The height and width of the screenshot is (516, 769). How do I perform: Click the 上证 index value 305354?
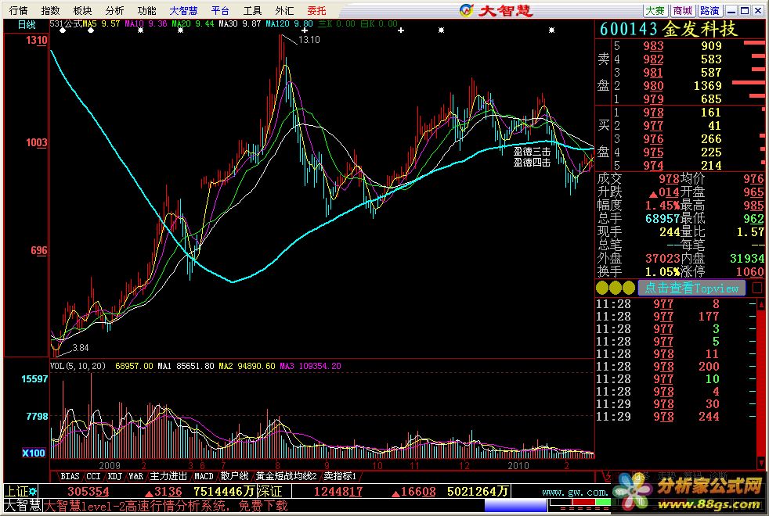(88, 492)
